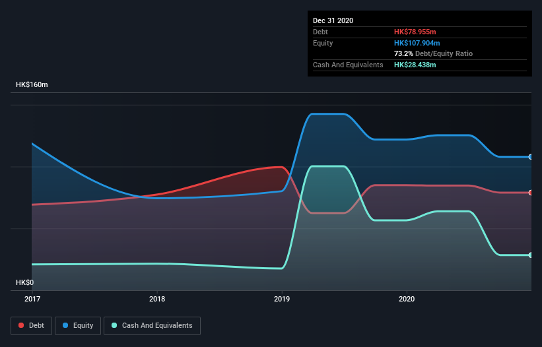Toggle the Debt legend button
This screenshot has height=347, width=542.
[x=32, y=326]
